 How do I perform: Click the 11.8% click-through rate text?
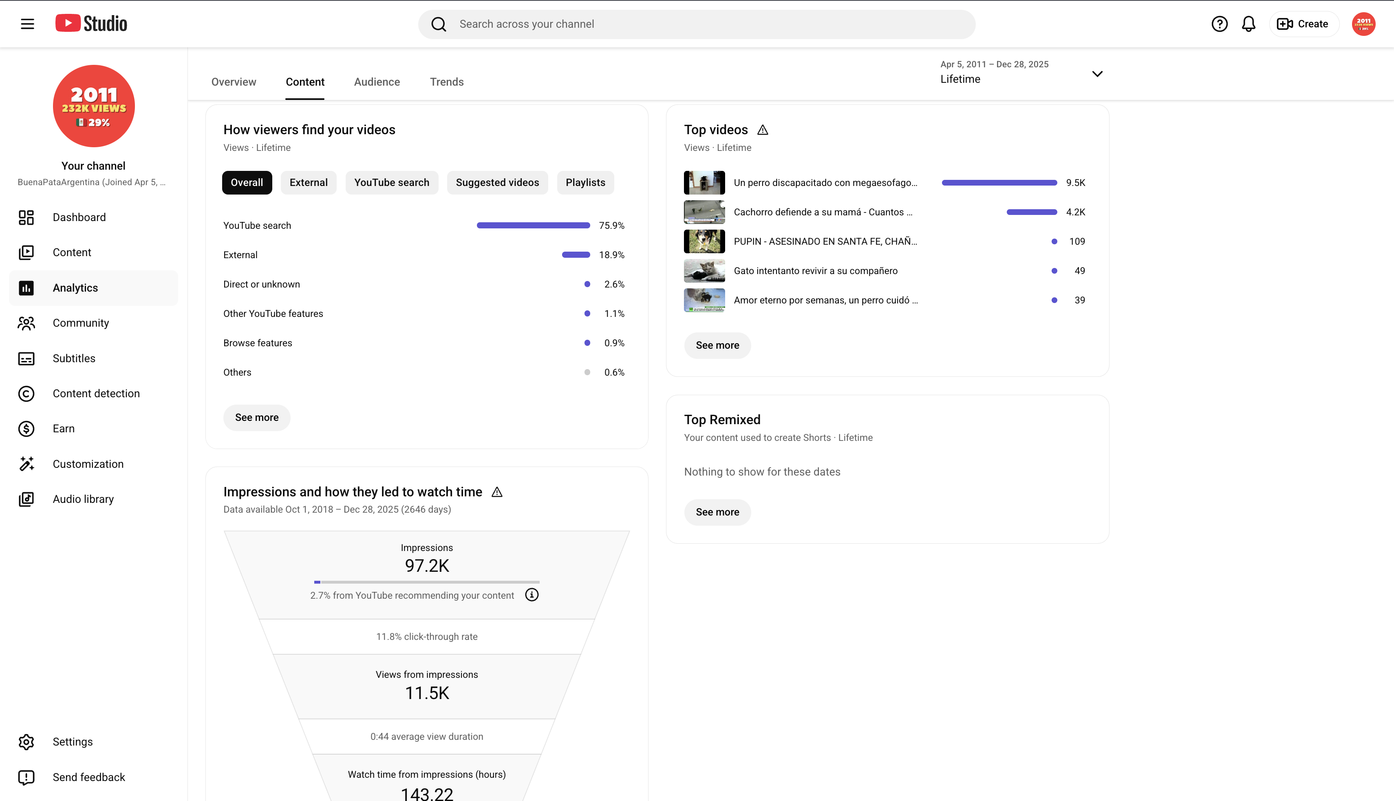[427, 637]
